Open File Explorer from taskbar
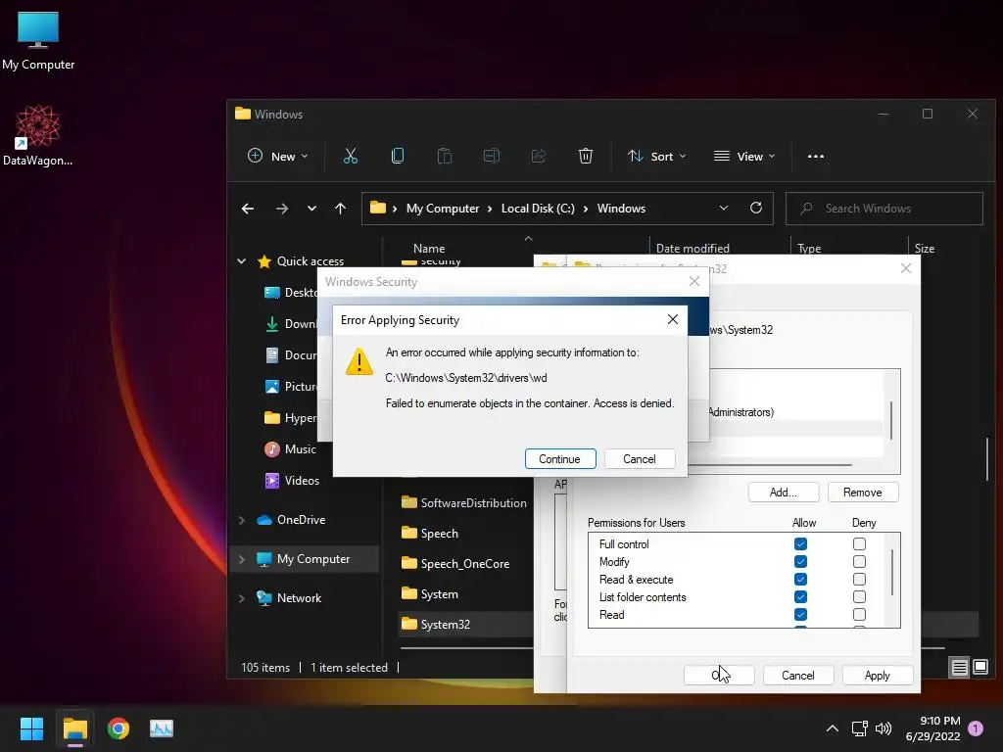Image resolution: width=1003 pixels, height=752 pixels. 74,728
